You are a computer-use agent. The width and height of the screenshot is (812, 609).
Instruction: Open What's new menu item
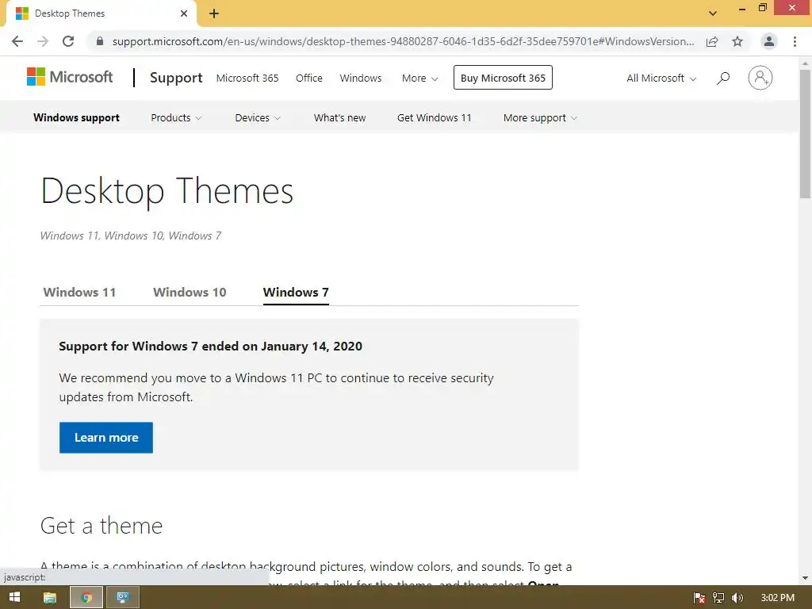(339, 117)
